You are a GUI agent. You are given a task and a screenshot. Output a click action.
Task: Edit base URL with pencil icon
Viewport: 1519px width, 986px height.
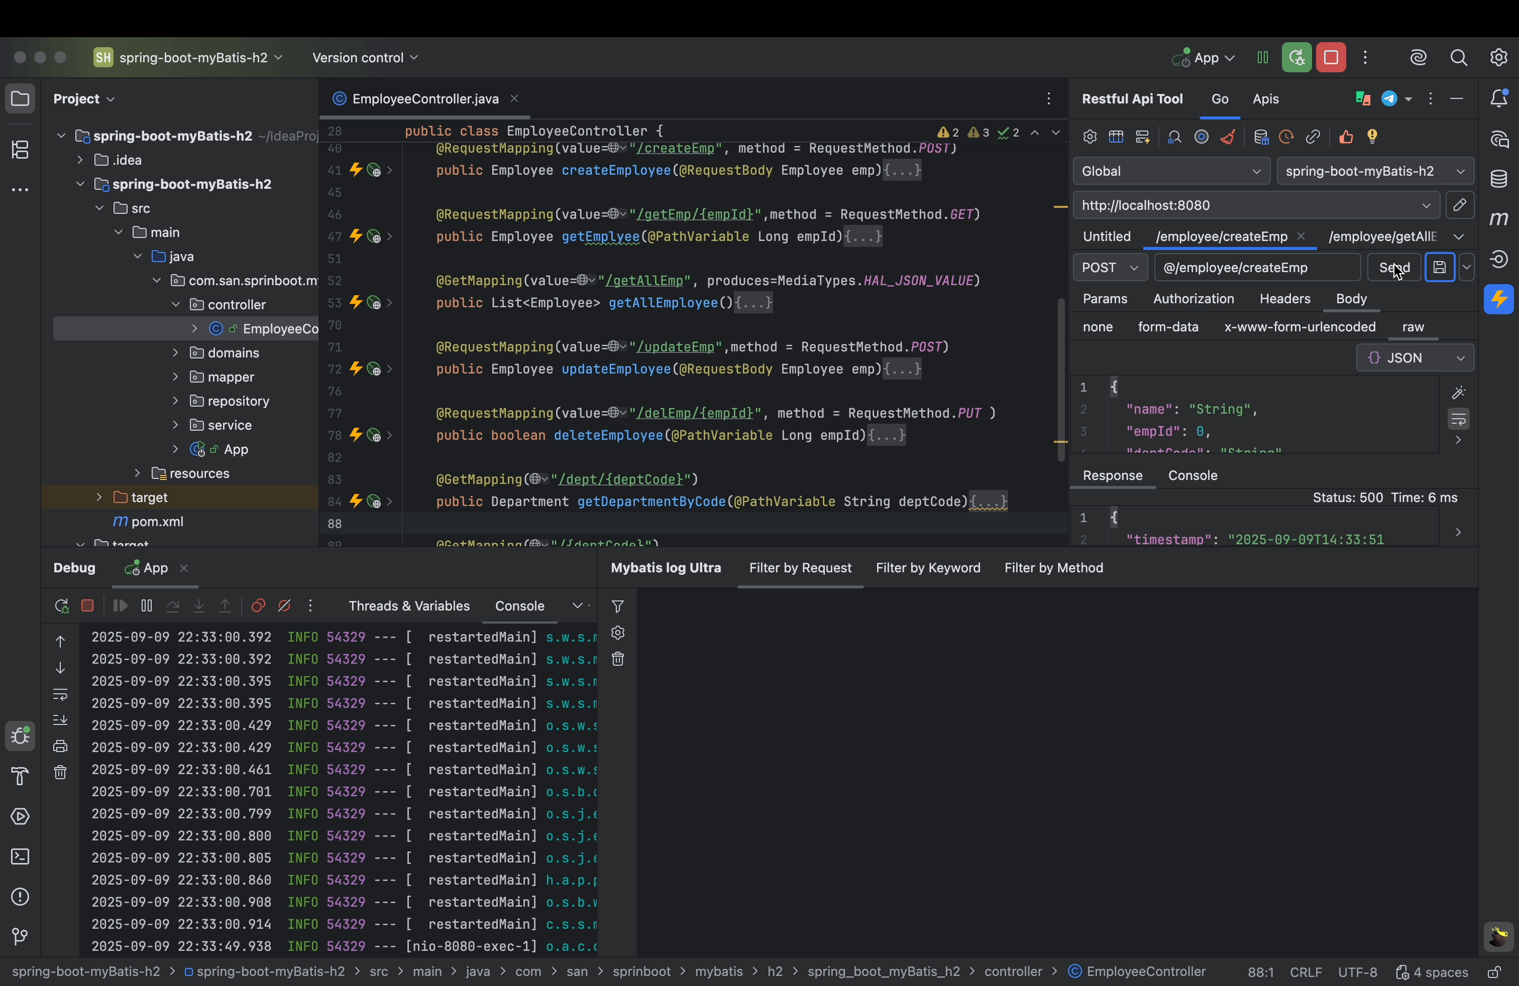click(1460, 205)
